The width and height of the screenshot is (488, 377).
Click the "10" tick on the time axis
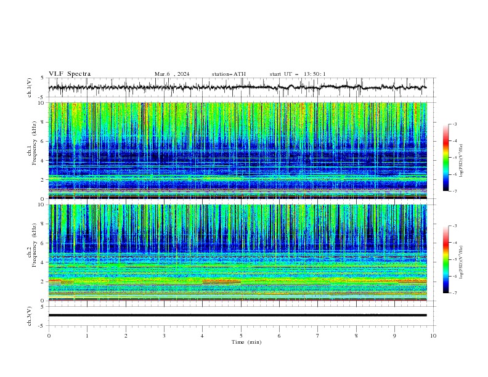[433, 336]
